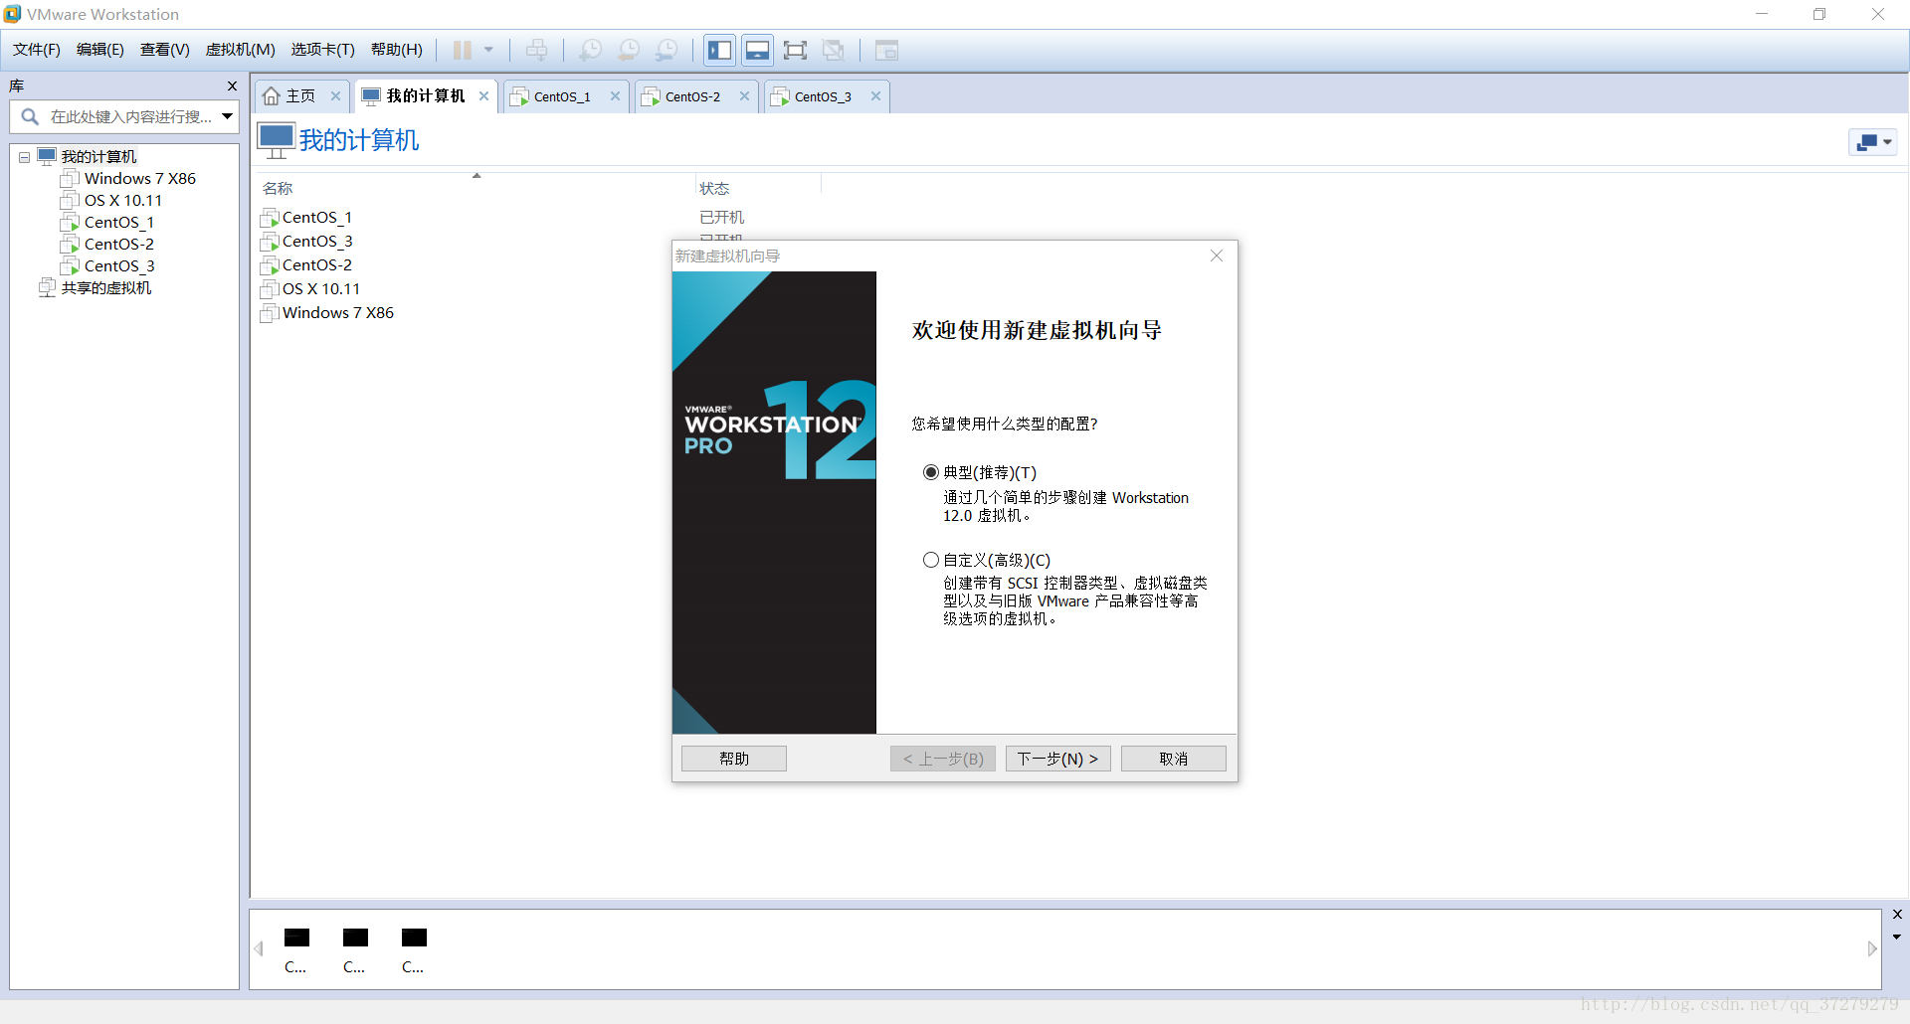Collapse the 我的计算机 tree node

click(24, 157)
